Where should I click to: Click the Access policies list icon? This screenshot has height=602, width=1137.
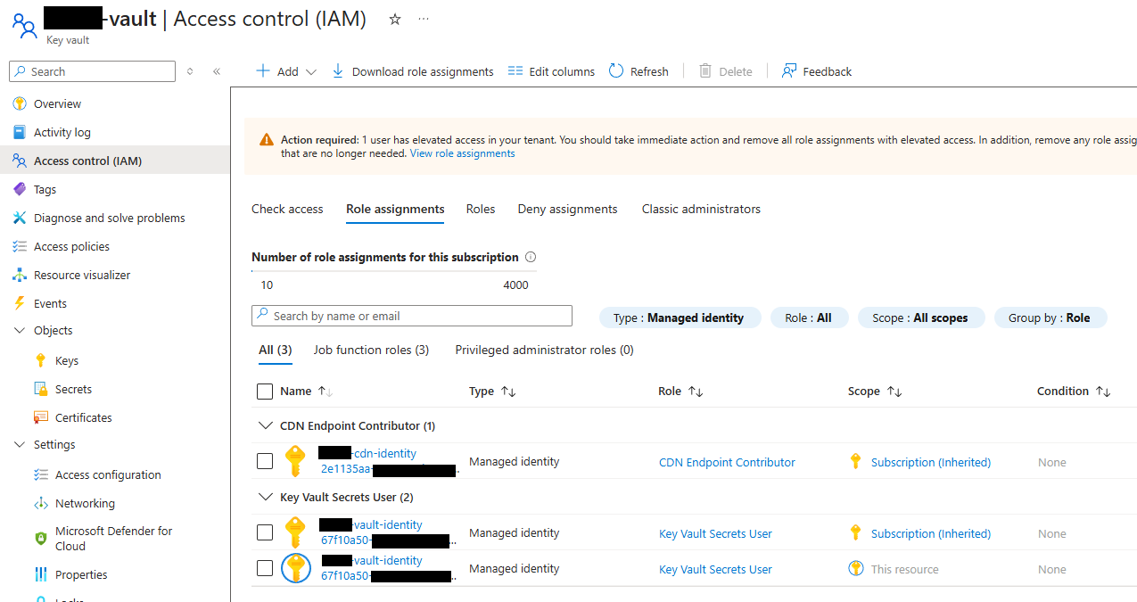coord(20,246)
